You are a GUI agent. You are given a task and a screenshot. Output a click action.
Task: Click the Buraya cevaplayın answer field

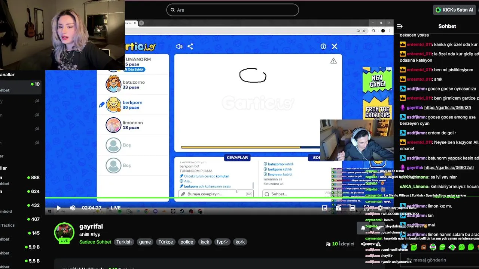pyautogui.click(x=216, y=194)
